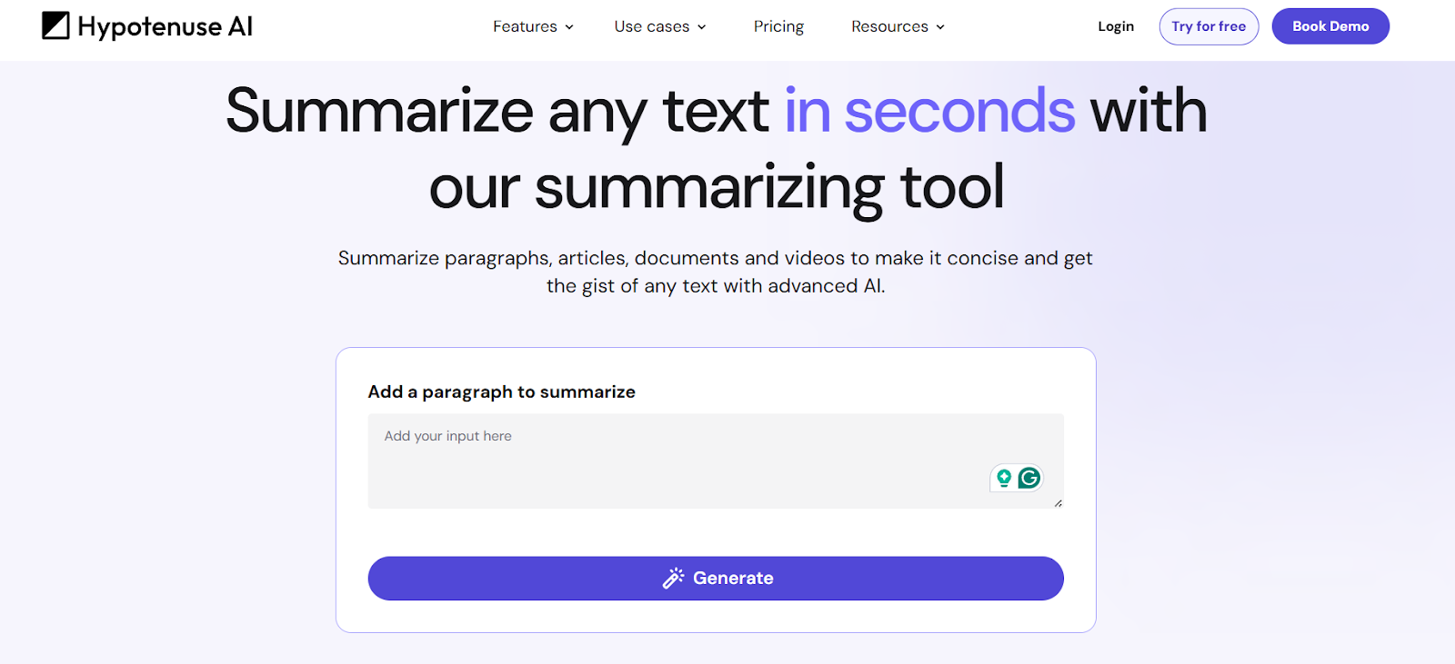Click the Login link

pyautogui.click(x=1115, y=26)
